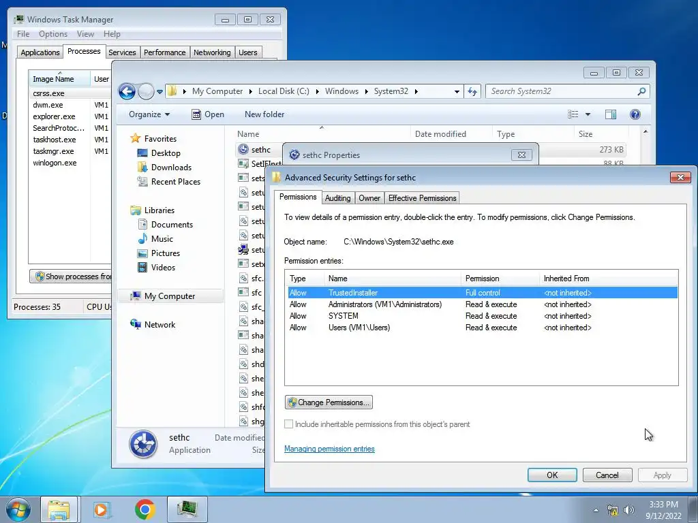
Task: Click System32 in the address breadcrumb
Action: coord(391,91)
